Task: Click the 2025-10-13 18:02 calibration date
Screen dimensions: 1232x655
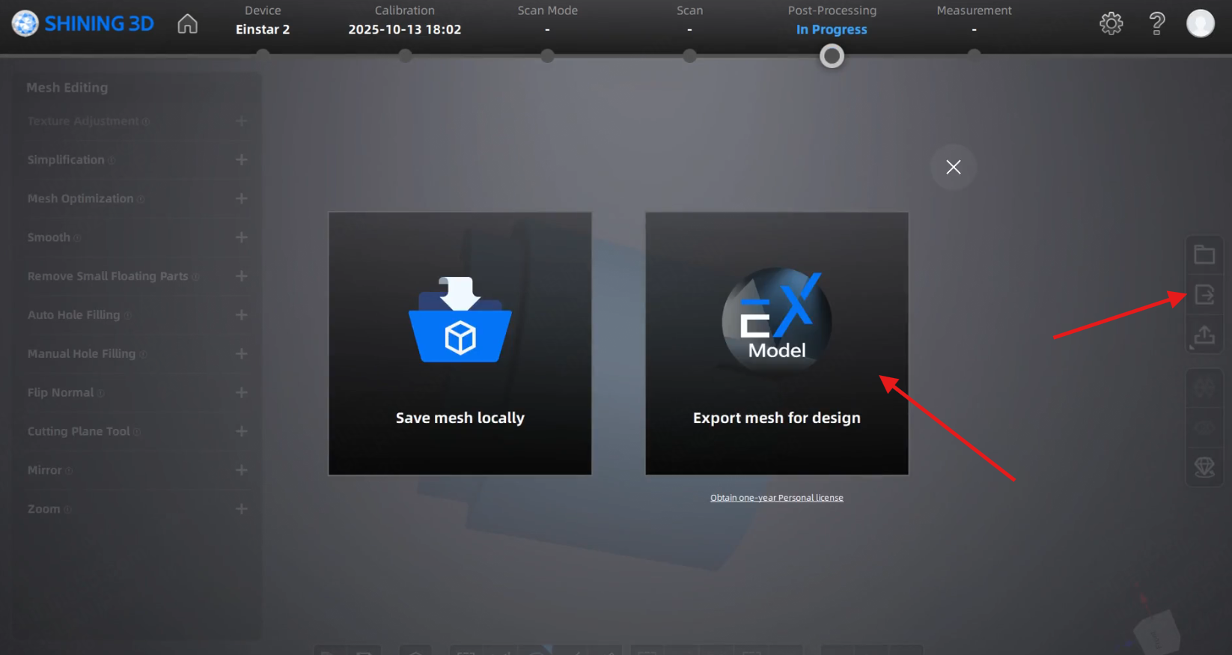Action: [x=405, y=29]
